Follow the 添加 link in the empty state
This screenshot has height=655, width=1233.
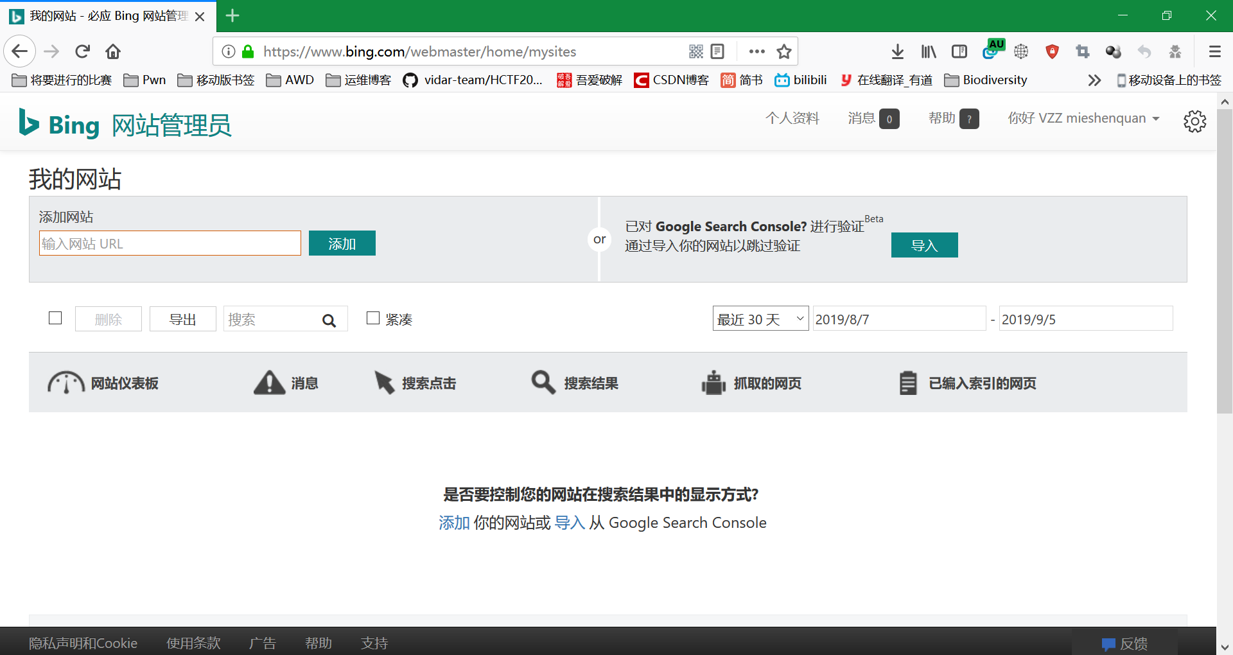[x=454, y=523]
